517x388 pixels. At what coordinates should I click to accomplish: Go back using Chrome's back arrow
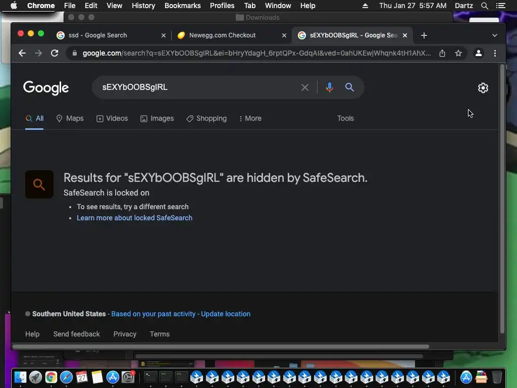pos(22,53)
